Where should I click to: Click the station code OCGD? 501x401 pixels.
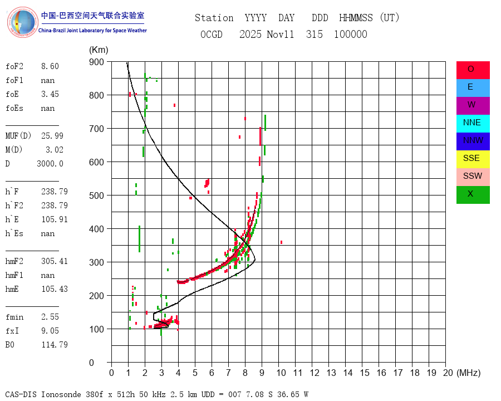pyautogui.click(x=211, y=34)
